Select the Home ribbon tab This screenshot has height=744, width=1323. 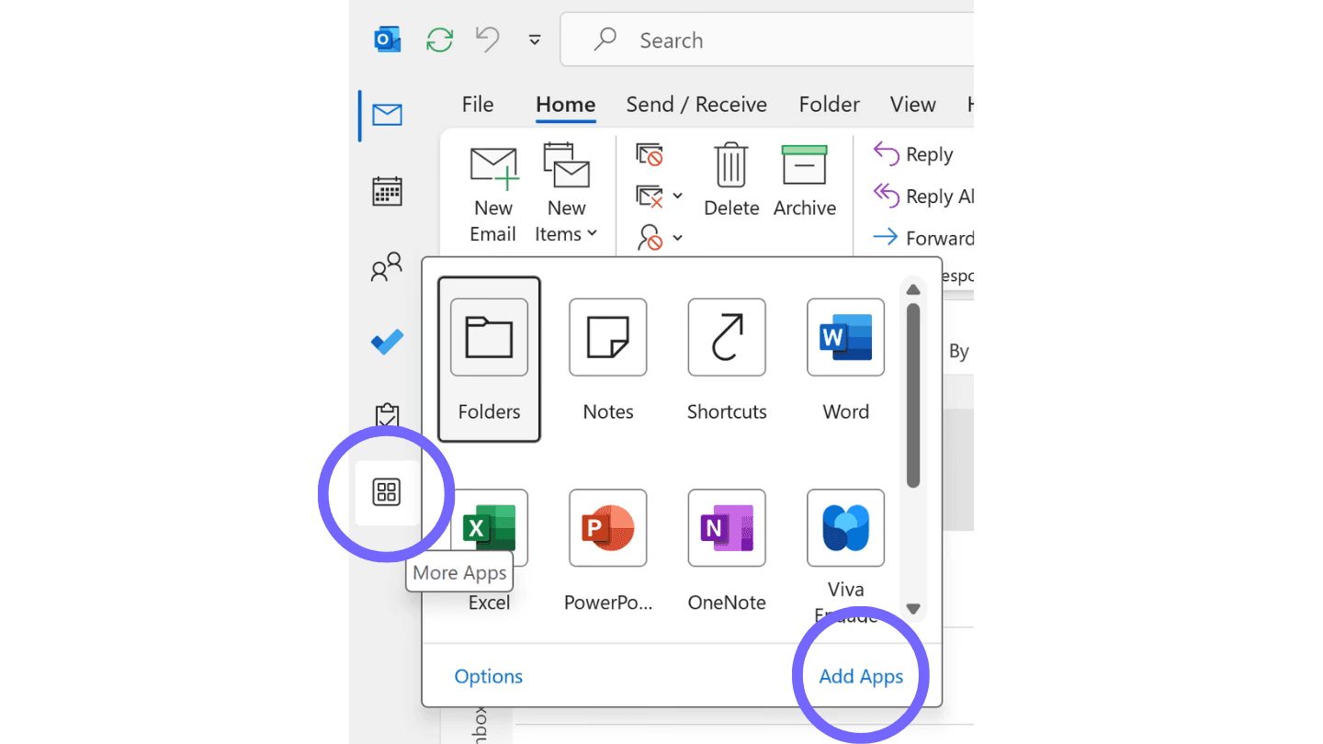click(566, 105)
